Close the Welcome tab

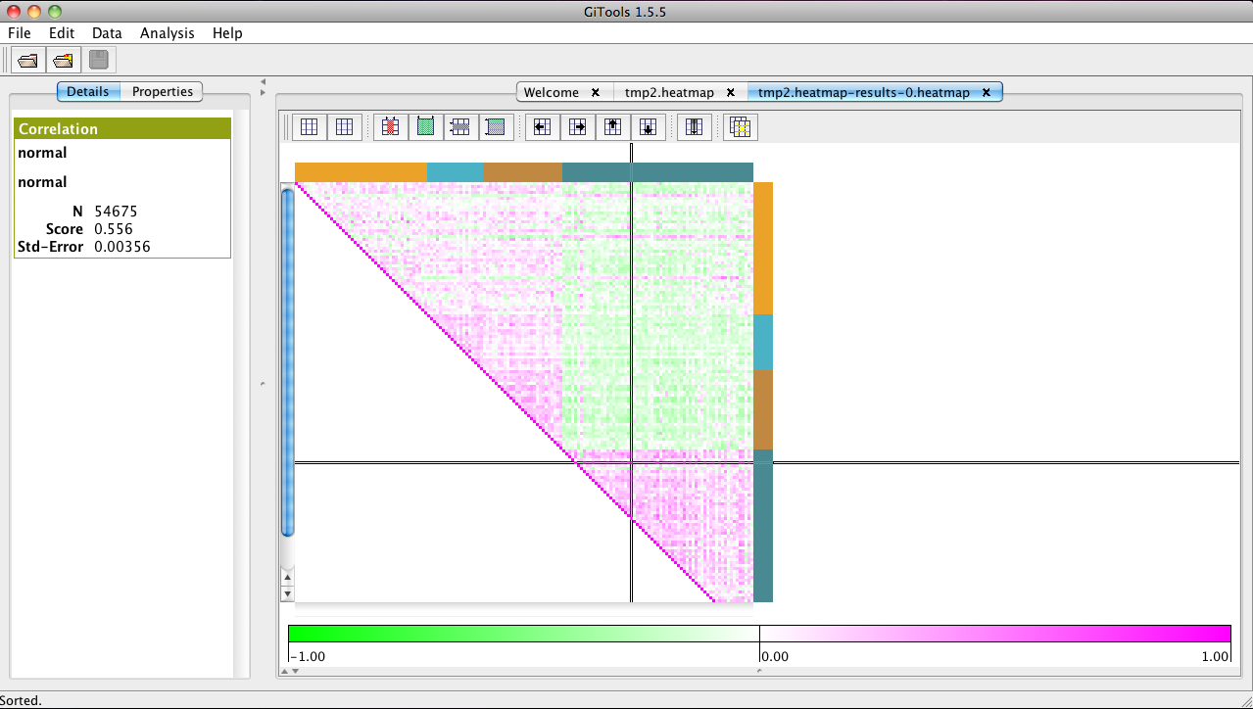point(595,93)
